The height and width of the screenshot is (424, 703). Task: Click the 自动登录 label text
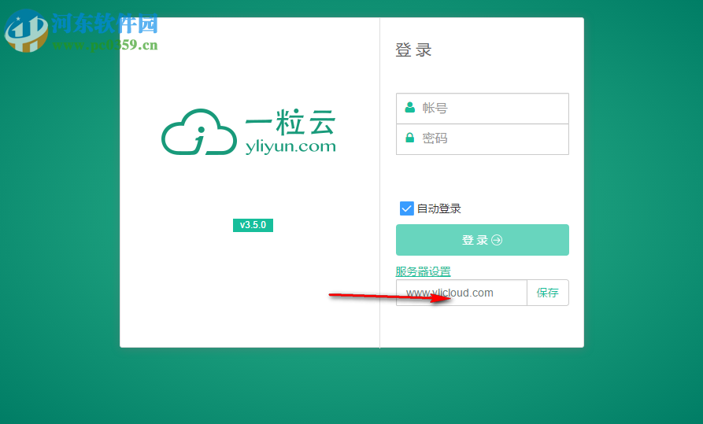coord(439,208)
